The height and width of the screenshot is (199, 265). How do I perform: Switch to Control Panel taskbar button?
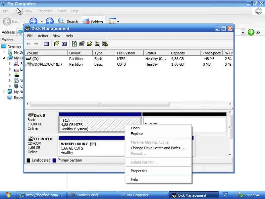tap(92, 195)
